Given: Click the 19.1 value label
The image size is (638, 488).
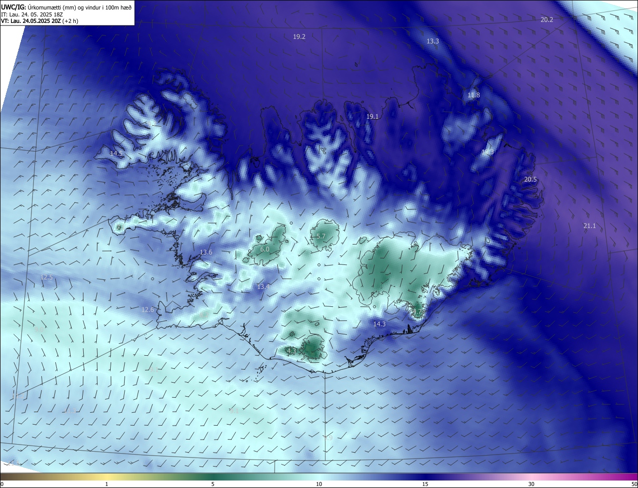Looking at the screenshot, I should point(372,116).
